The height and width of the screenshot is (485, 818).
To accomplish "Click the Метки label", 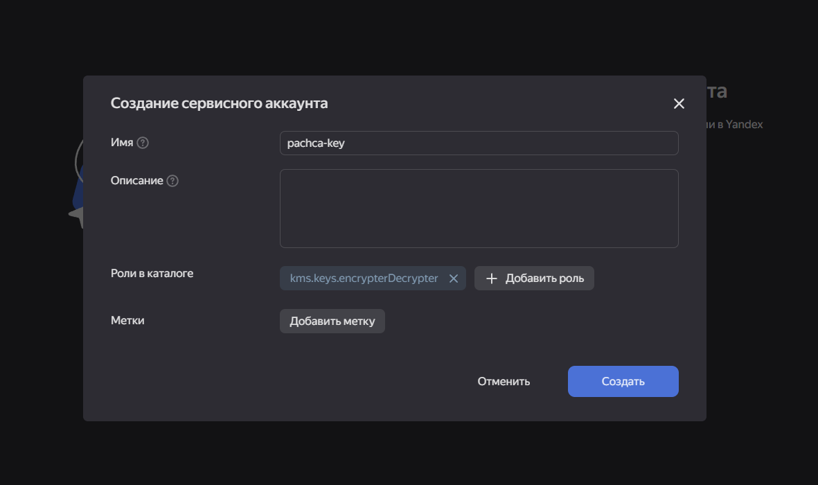I will click(127, 321).
